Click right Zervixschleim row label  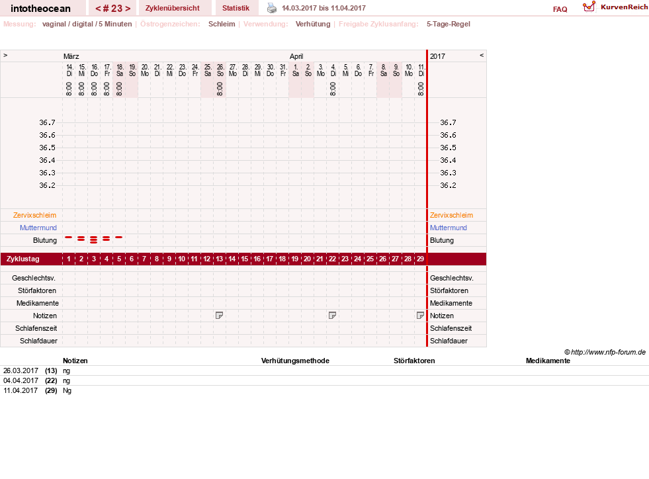[451, 215]
